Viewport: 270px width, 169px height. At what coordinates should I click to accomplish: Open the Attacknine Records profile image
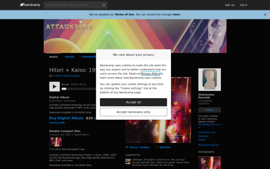(x=209, y=80)
